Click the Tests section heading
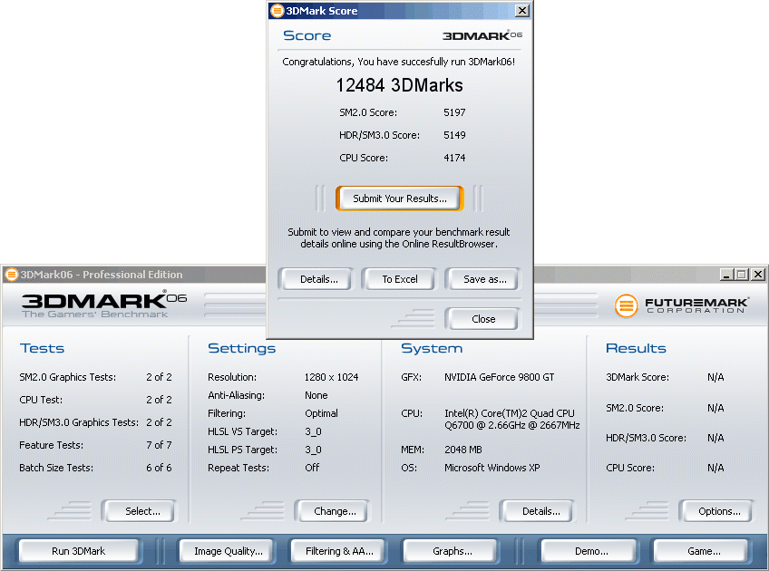Image resolution: width=769 pixels, height=571 pixels. (x=42, y=348)
